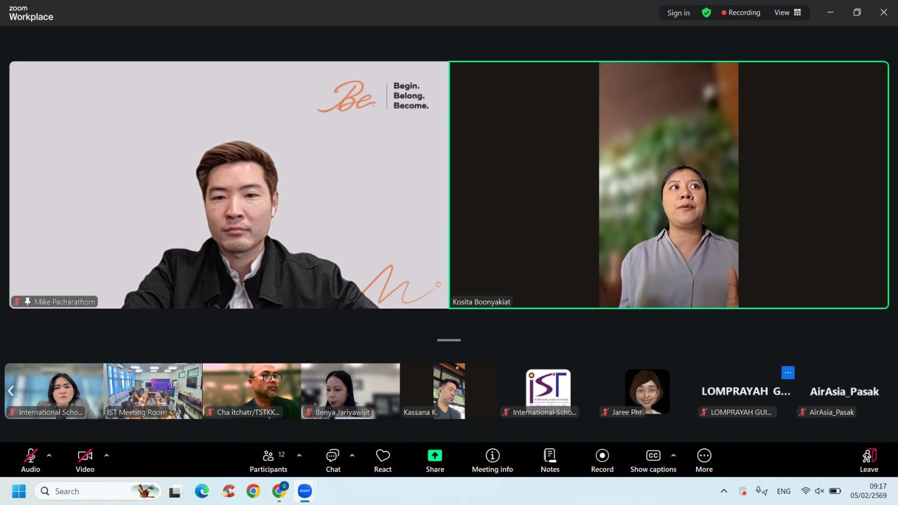The height and width of the screenshot is (505, 898).
Task: Open the Participants panel
Action: pos(268,460)
